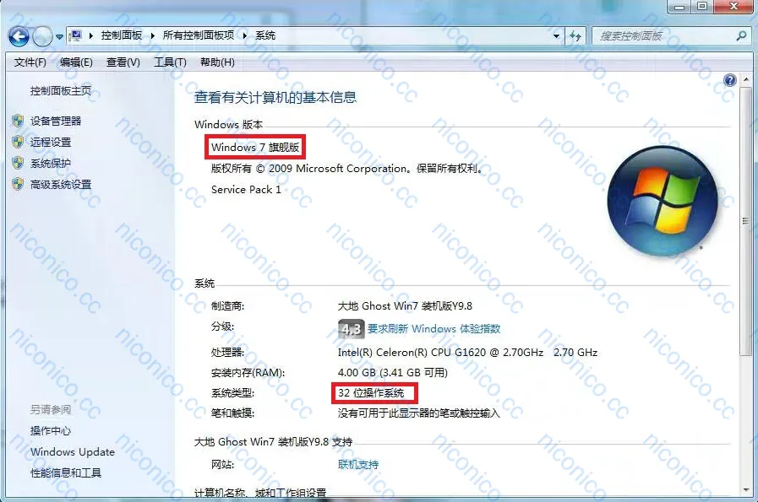Image resolution: width=758 pixels, height=502 pixels.
Task: Click the vertical scrollbar thumb
Action: 745,222
